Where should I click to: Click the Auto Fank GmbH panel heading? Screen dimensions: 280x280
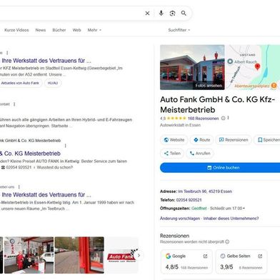click(217, 104)
